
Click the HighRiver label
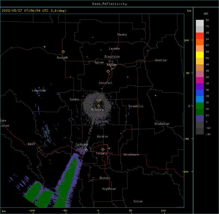[109, 189]
